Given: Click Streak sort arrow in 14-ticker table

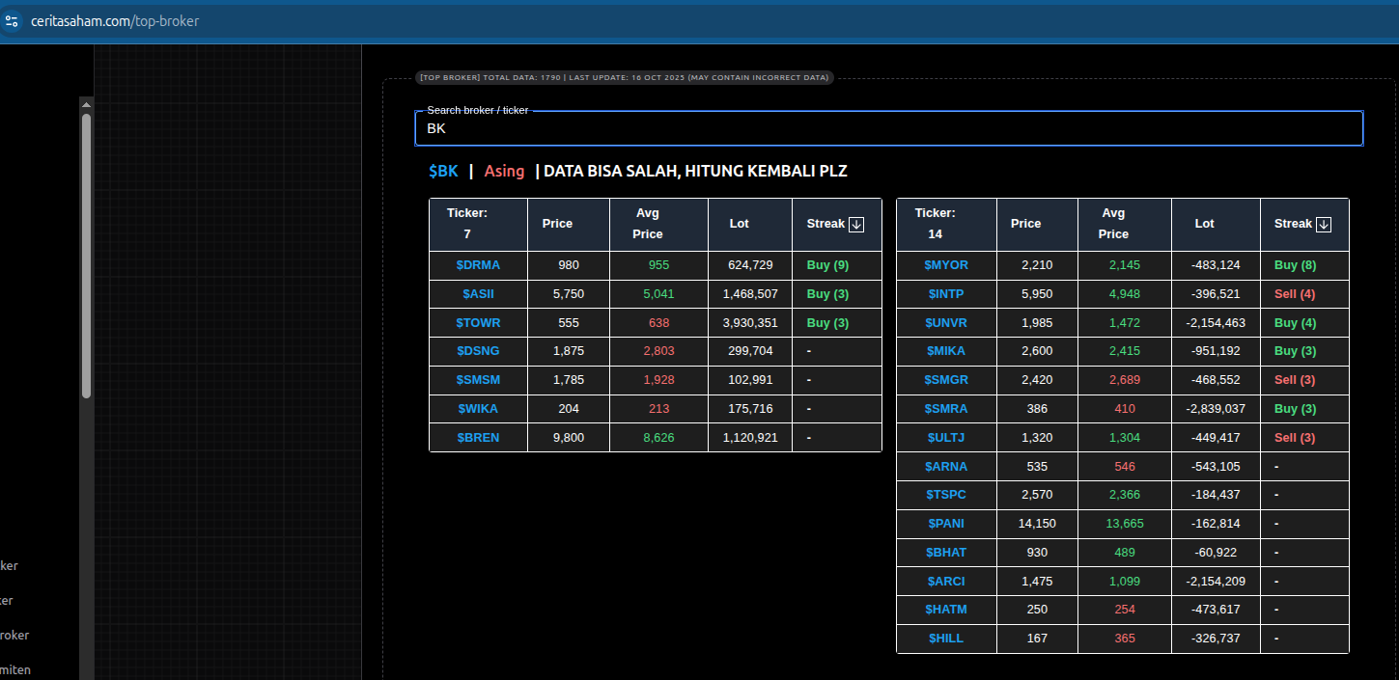Looking at the screenshot, I should click(1324, 224).
